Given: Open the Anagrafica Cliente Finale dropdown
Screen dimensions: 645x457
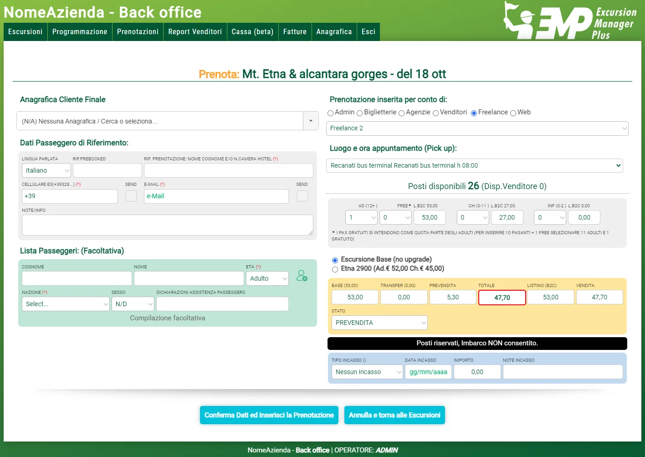Looking at the screenshot, I should click(x=168, y=121).
